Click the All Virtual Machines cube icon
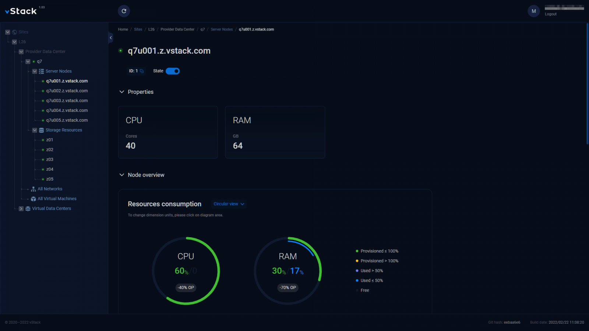The height and width of the screenshot is (331, 589). point(33,199)
